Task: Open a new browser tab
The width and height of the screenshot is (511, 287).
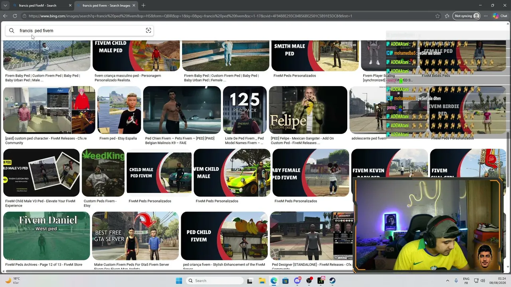Action: coord(143,6)
